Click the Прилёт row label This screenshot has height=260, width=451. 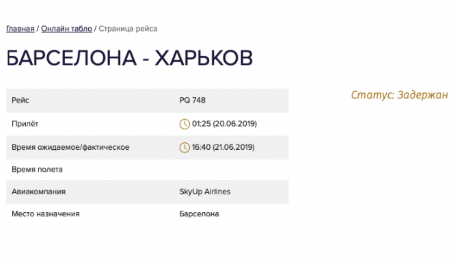click(25, 124)
